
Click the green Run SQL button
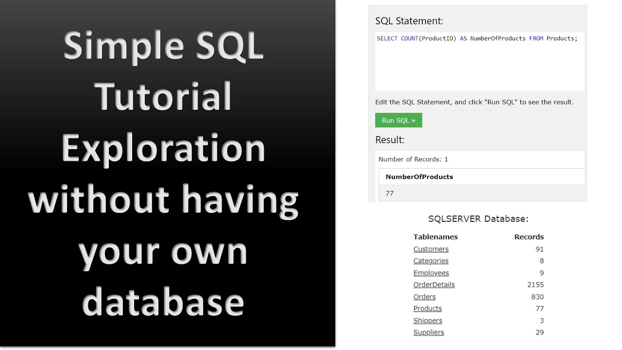pos(398,120)
